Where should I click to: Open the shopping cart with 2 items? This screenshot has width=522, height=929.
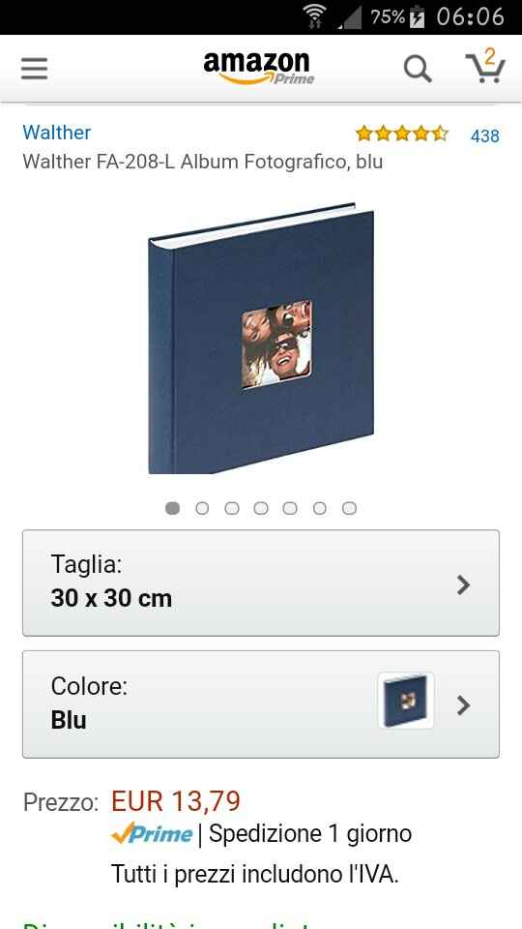pyautogui.click(x=485, y=67)
